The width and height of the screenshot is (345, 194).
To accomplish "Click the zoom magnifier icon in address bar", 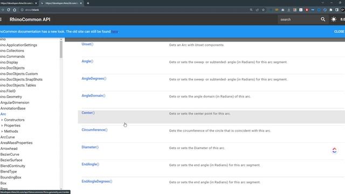I will 251,10.
